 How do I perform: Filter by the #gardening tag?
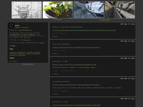tap(21, 52)
